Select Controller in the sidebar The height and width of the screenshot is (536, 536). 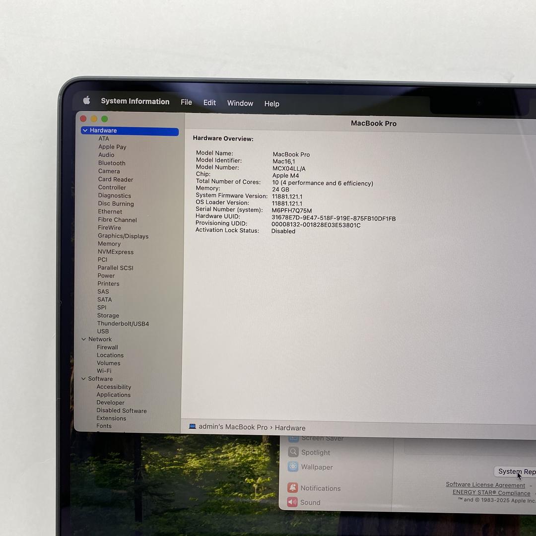[112, 187]
